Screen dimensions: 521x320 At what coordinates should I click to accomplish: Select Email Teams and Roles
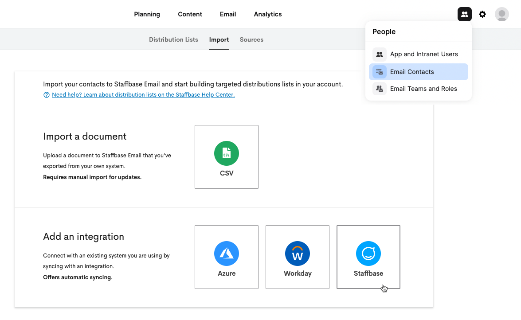point(418,89)
